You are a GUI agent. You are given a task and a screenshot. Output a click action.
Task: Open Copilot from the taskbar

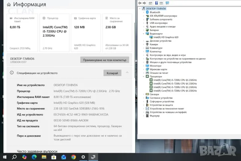pyautogui.click(x=24, y=157)
